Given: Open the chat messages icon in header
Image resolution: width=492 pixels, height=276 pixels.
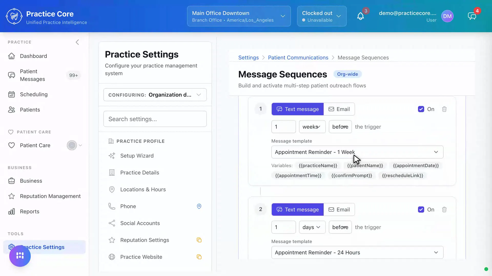Looking at the screenshot, I should pos(472,16).
